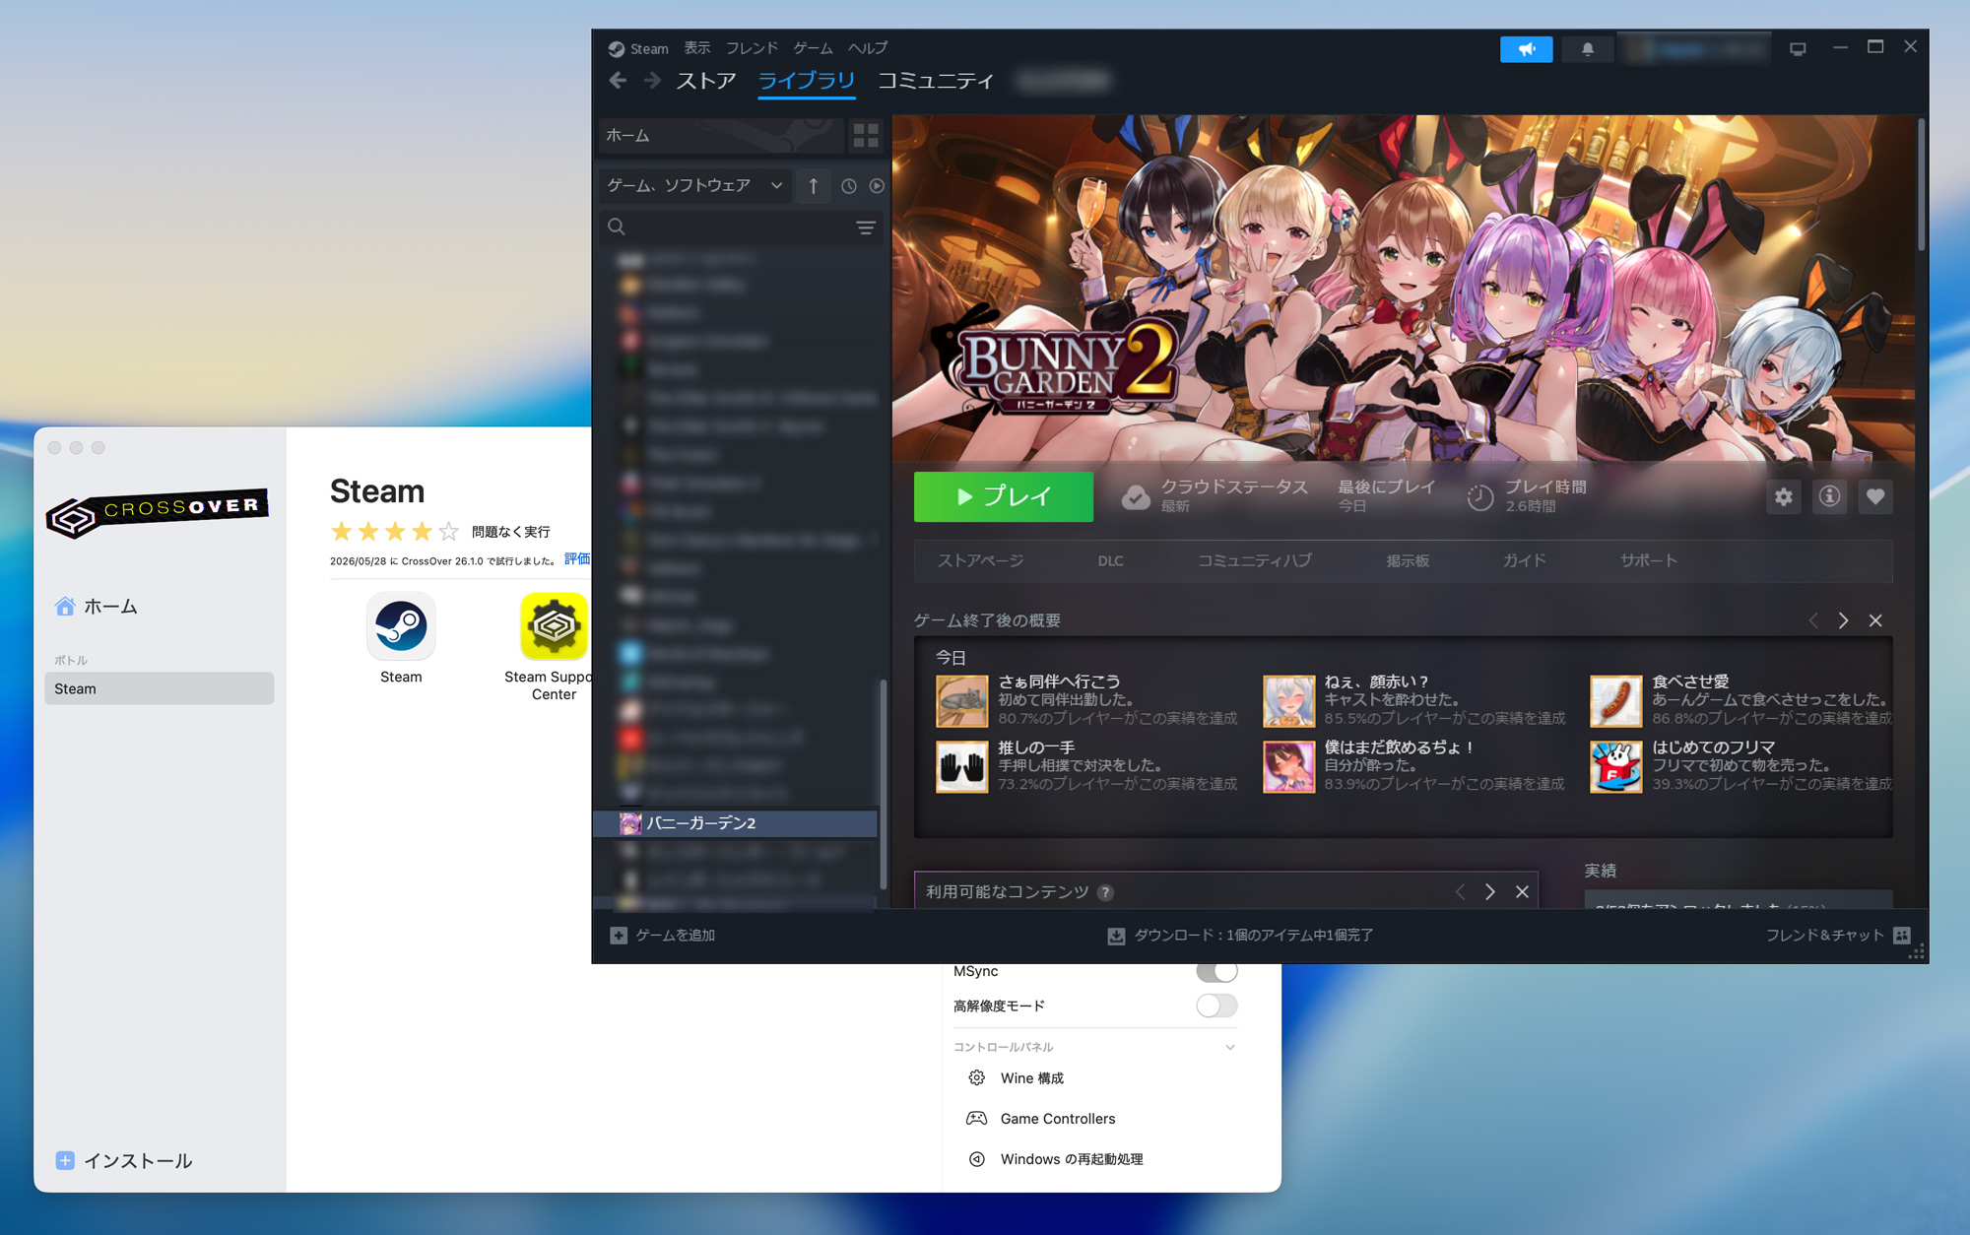The height and width of the screenshot is (1235, 1970).
Task: Open game settings gear for Bunny Garden 2
Action: (1784, 496)
